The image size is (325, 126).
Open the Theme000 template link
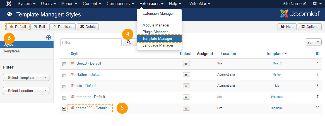click(x=277, y=108)
